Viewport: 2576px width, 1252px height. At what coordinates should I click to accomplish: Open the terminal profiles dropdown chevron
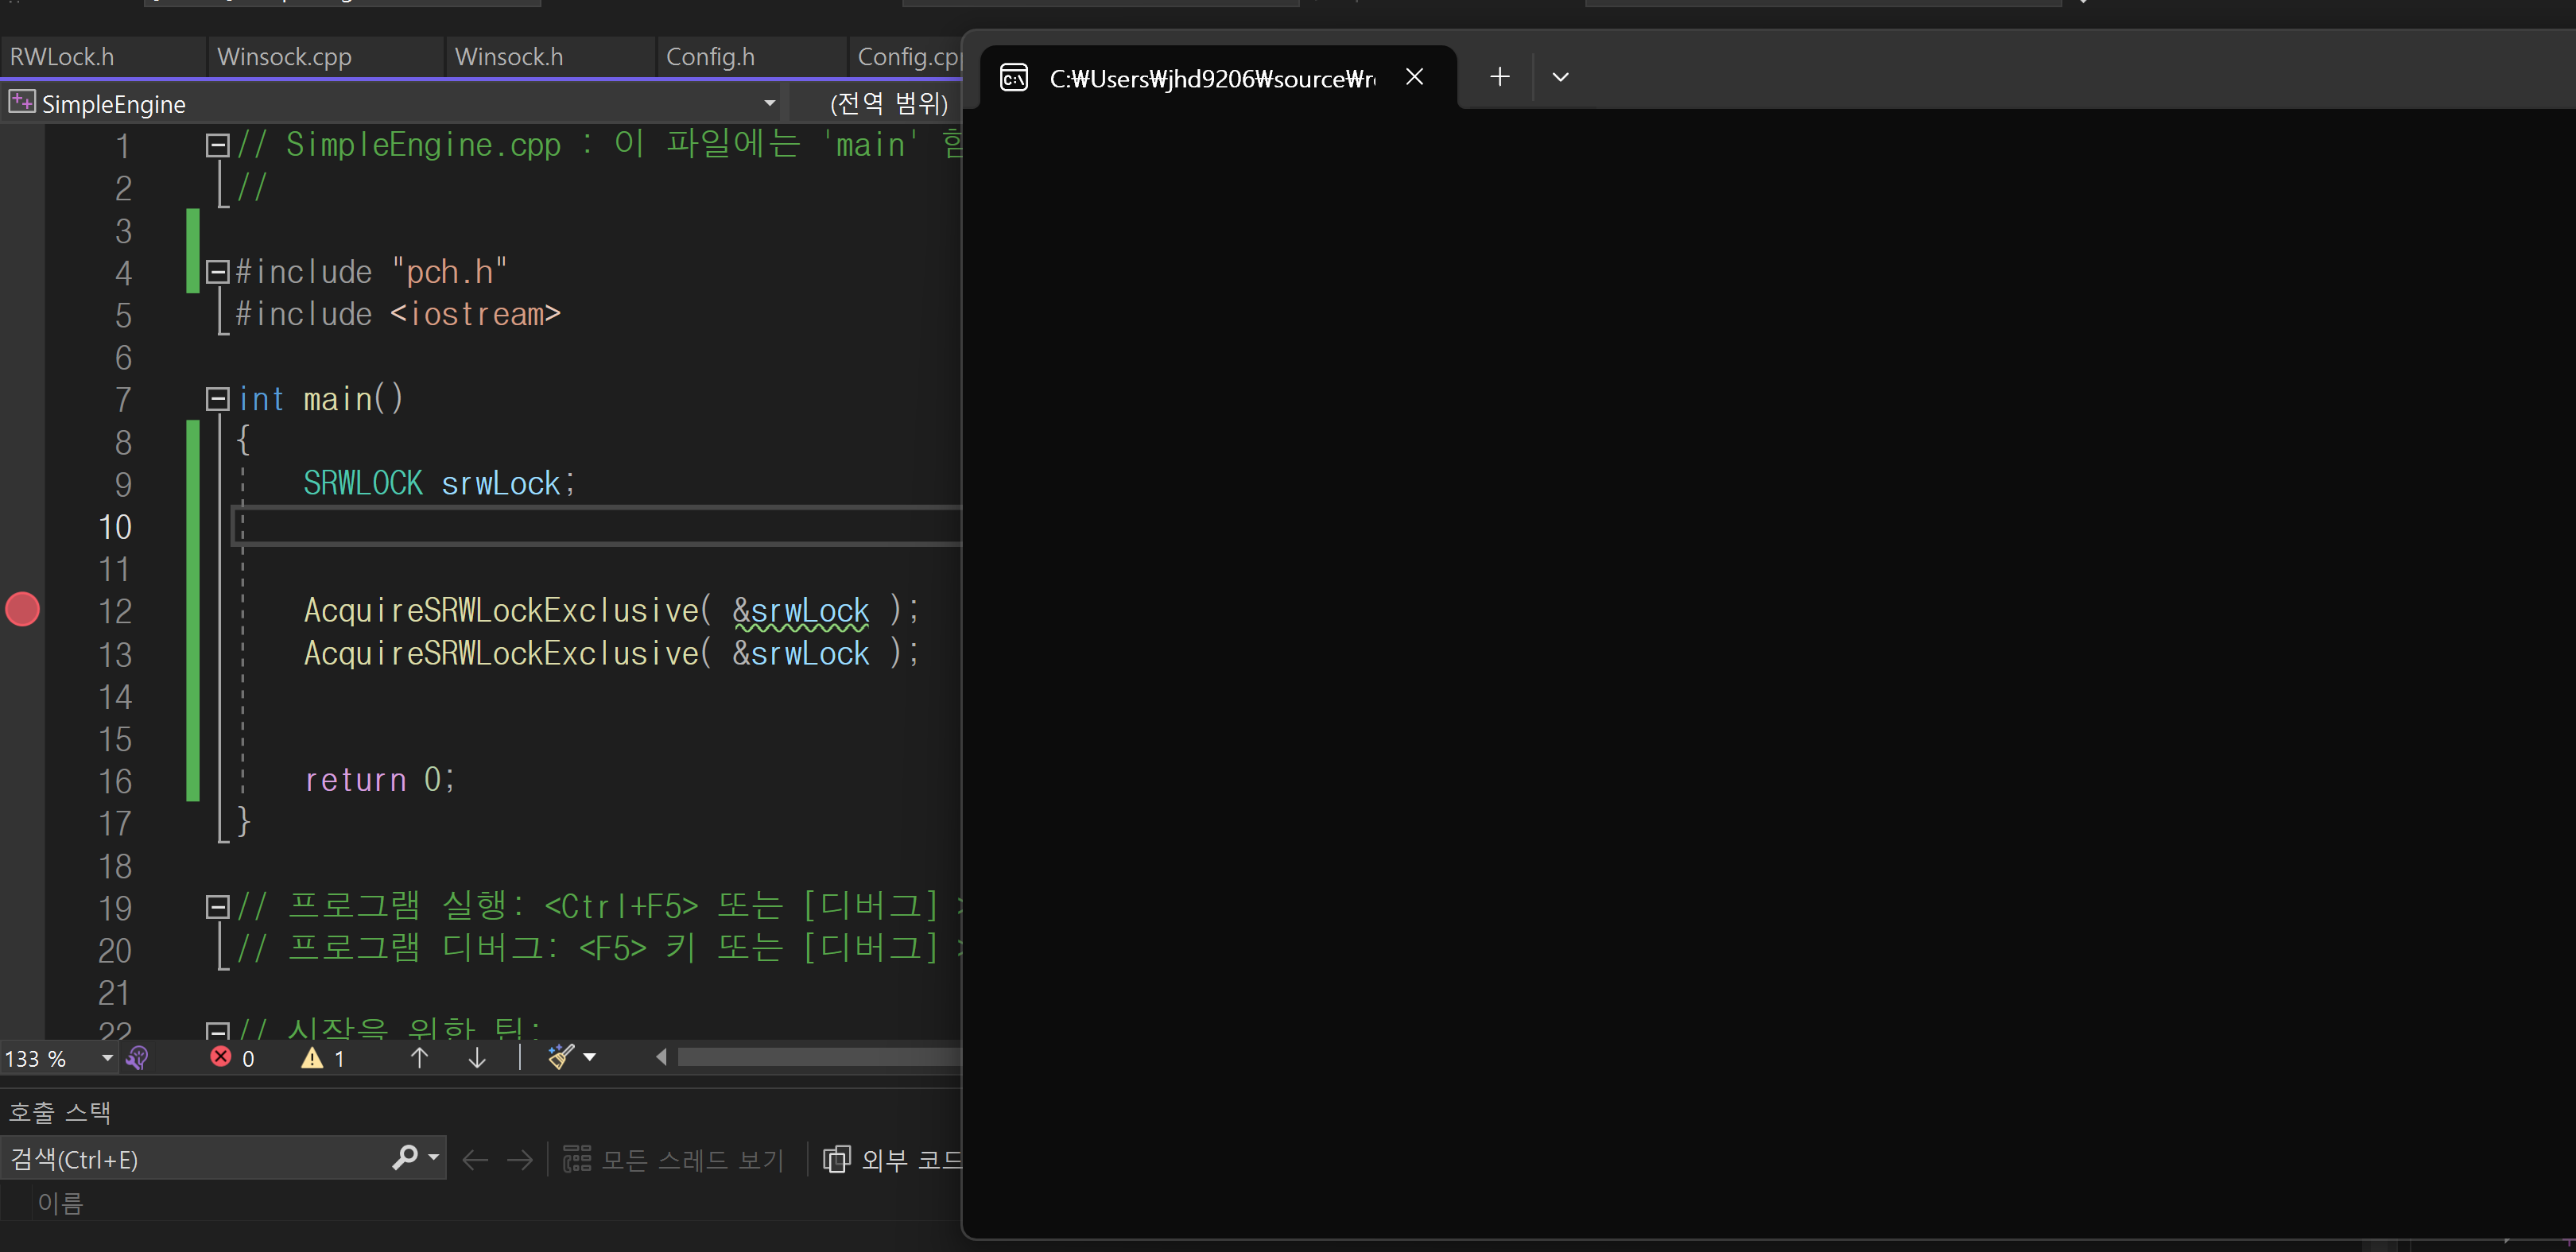tap(1560, 77)
